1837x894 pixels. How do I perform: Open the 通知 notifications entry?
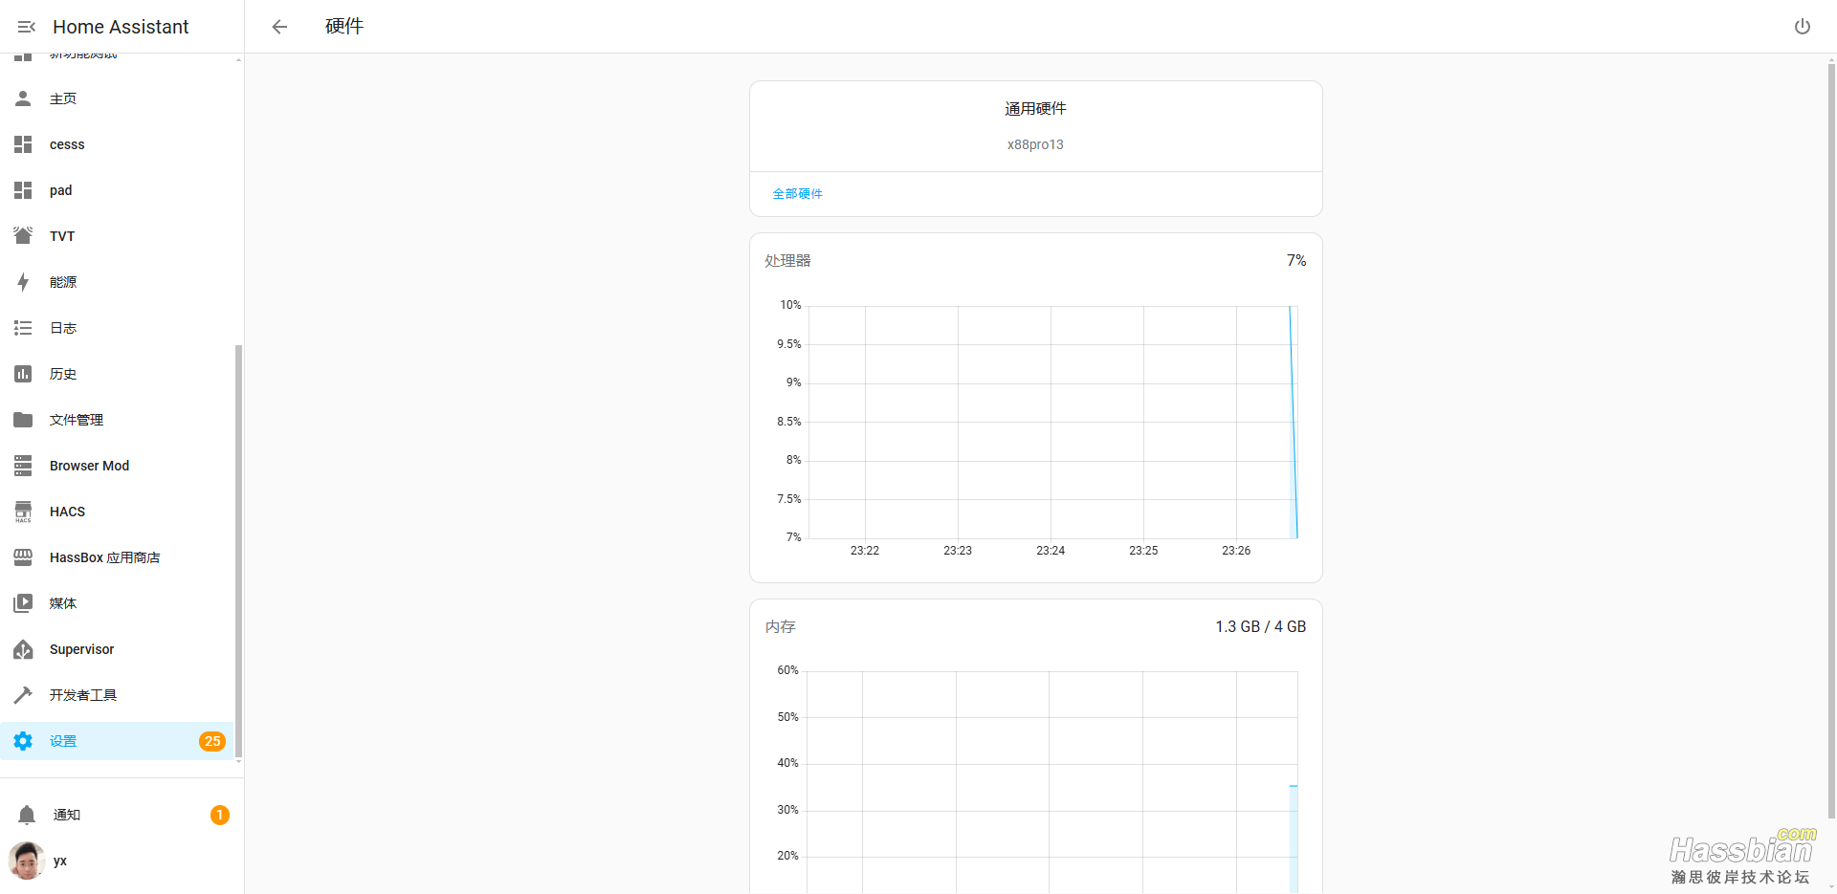tap(122, 815)
